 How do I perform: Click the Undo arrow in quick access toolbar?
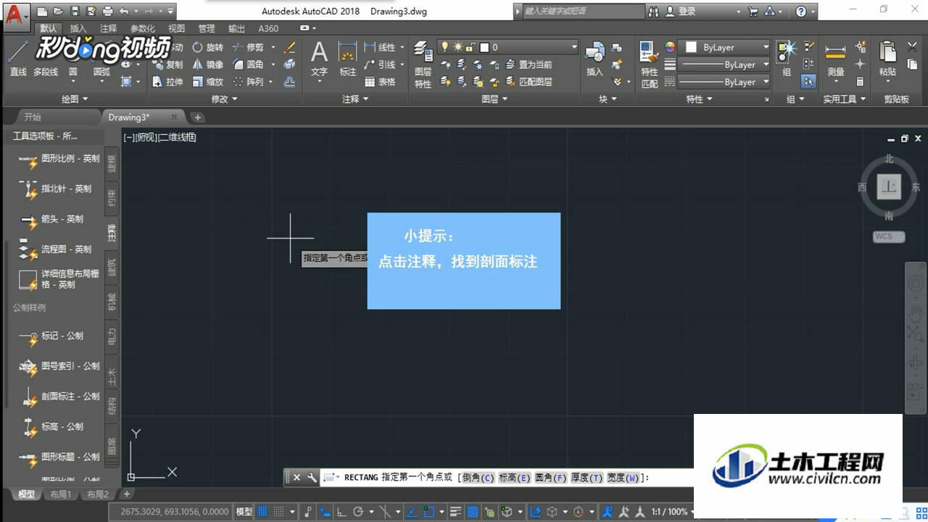(123, 12)
